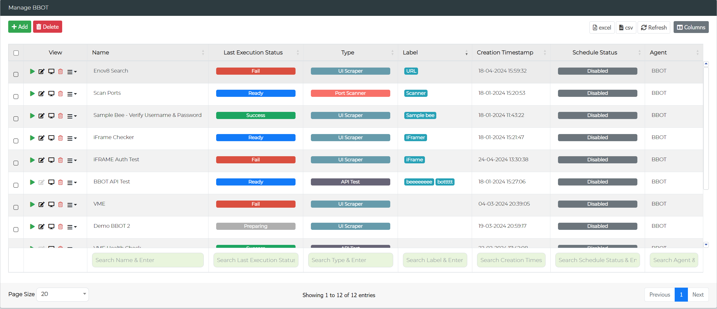Viewport: 717px width, 309px height.
Task: Check the BBOT API Test row checkbox
Action: pos(16,186)
